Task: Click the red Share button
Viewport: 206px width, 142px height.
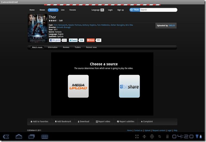Action: [x=91, y=40]
